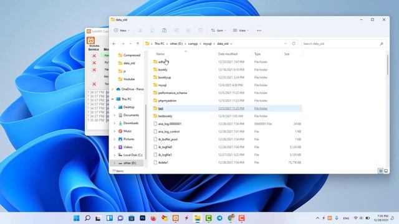Click the Paste clipboard icon in toolbar
Image resolution: width=399 pixels, height=224 pixels.
pyautogui.click(x=165, y=30)
